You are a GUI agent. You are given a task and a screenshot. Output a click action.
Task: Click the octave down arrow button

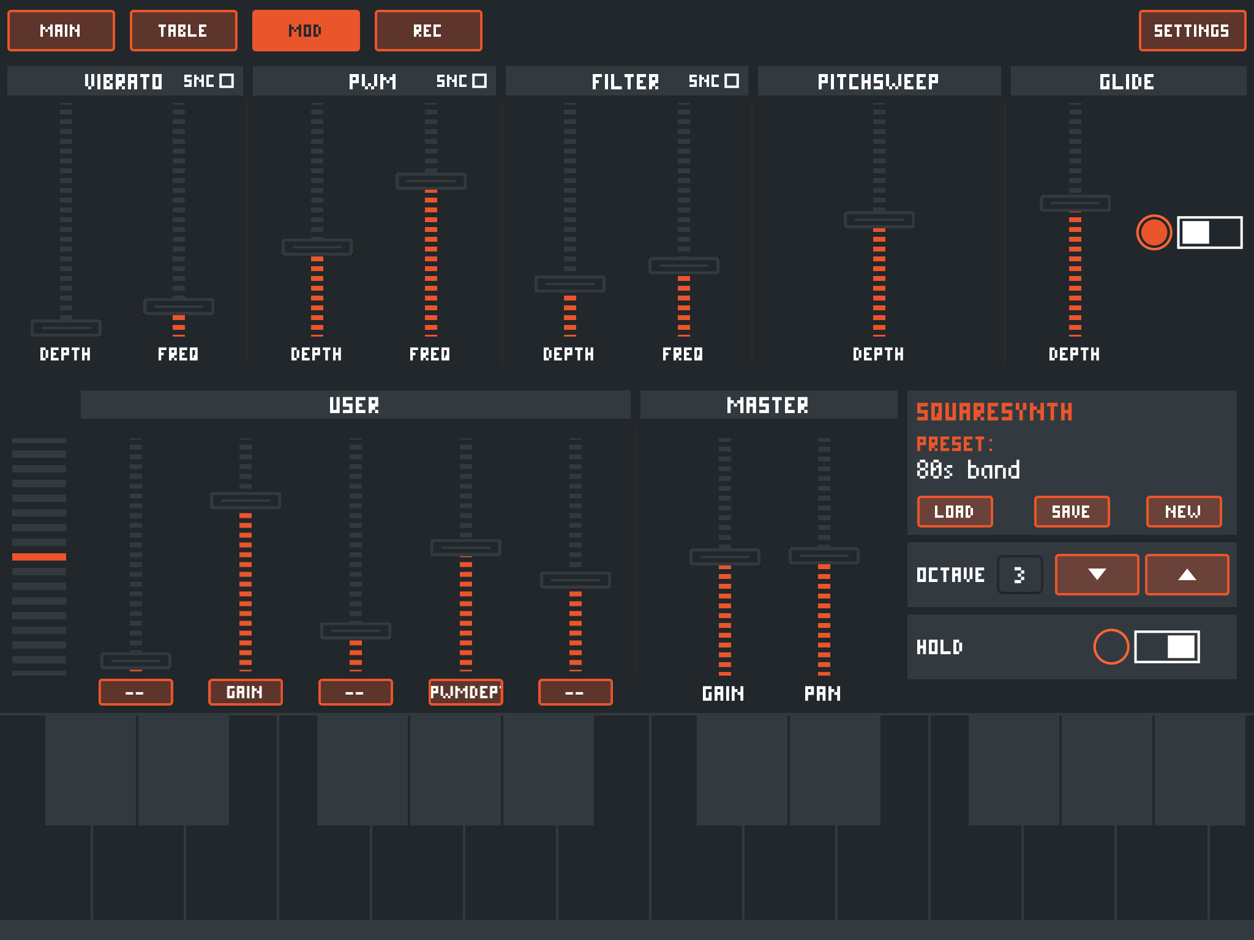click(x=1097, y=574)
